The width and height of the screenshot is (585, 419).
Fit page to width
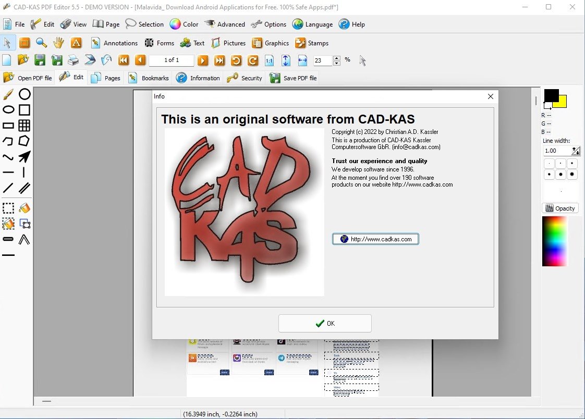tap(302, 60)
